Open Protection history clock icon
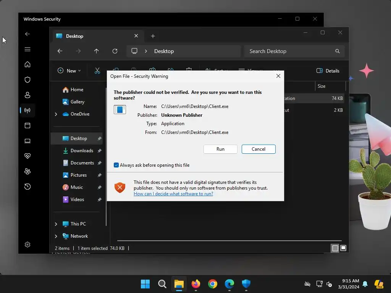Viewport: 391px width, 293px height. point(27,186)
